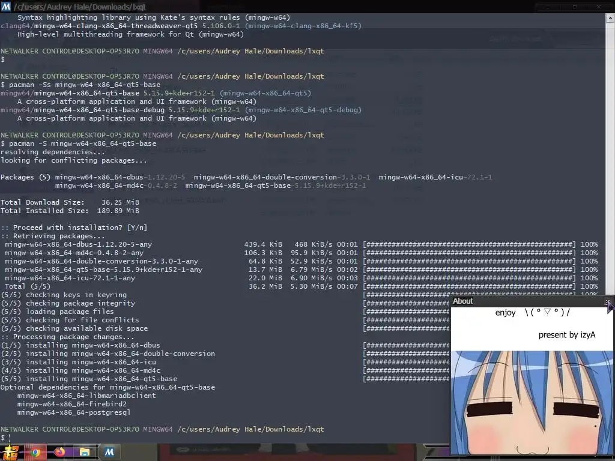The height and width of the screenshot is (461, 615).
Task: Click the 'mingw-w64-x86_64-libmariadbclient' optional dependency
Action: [86, 396]
